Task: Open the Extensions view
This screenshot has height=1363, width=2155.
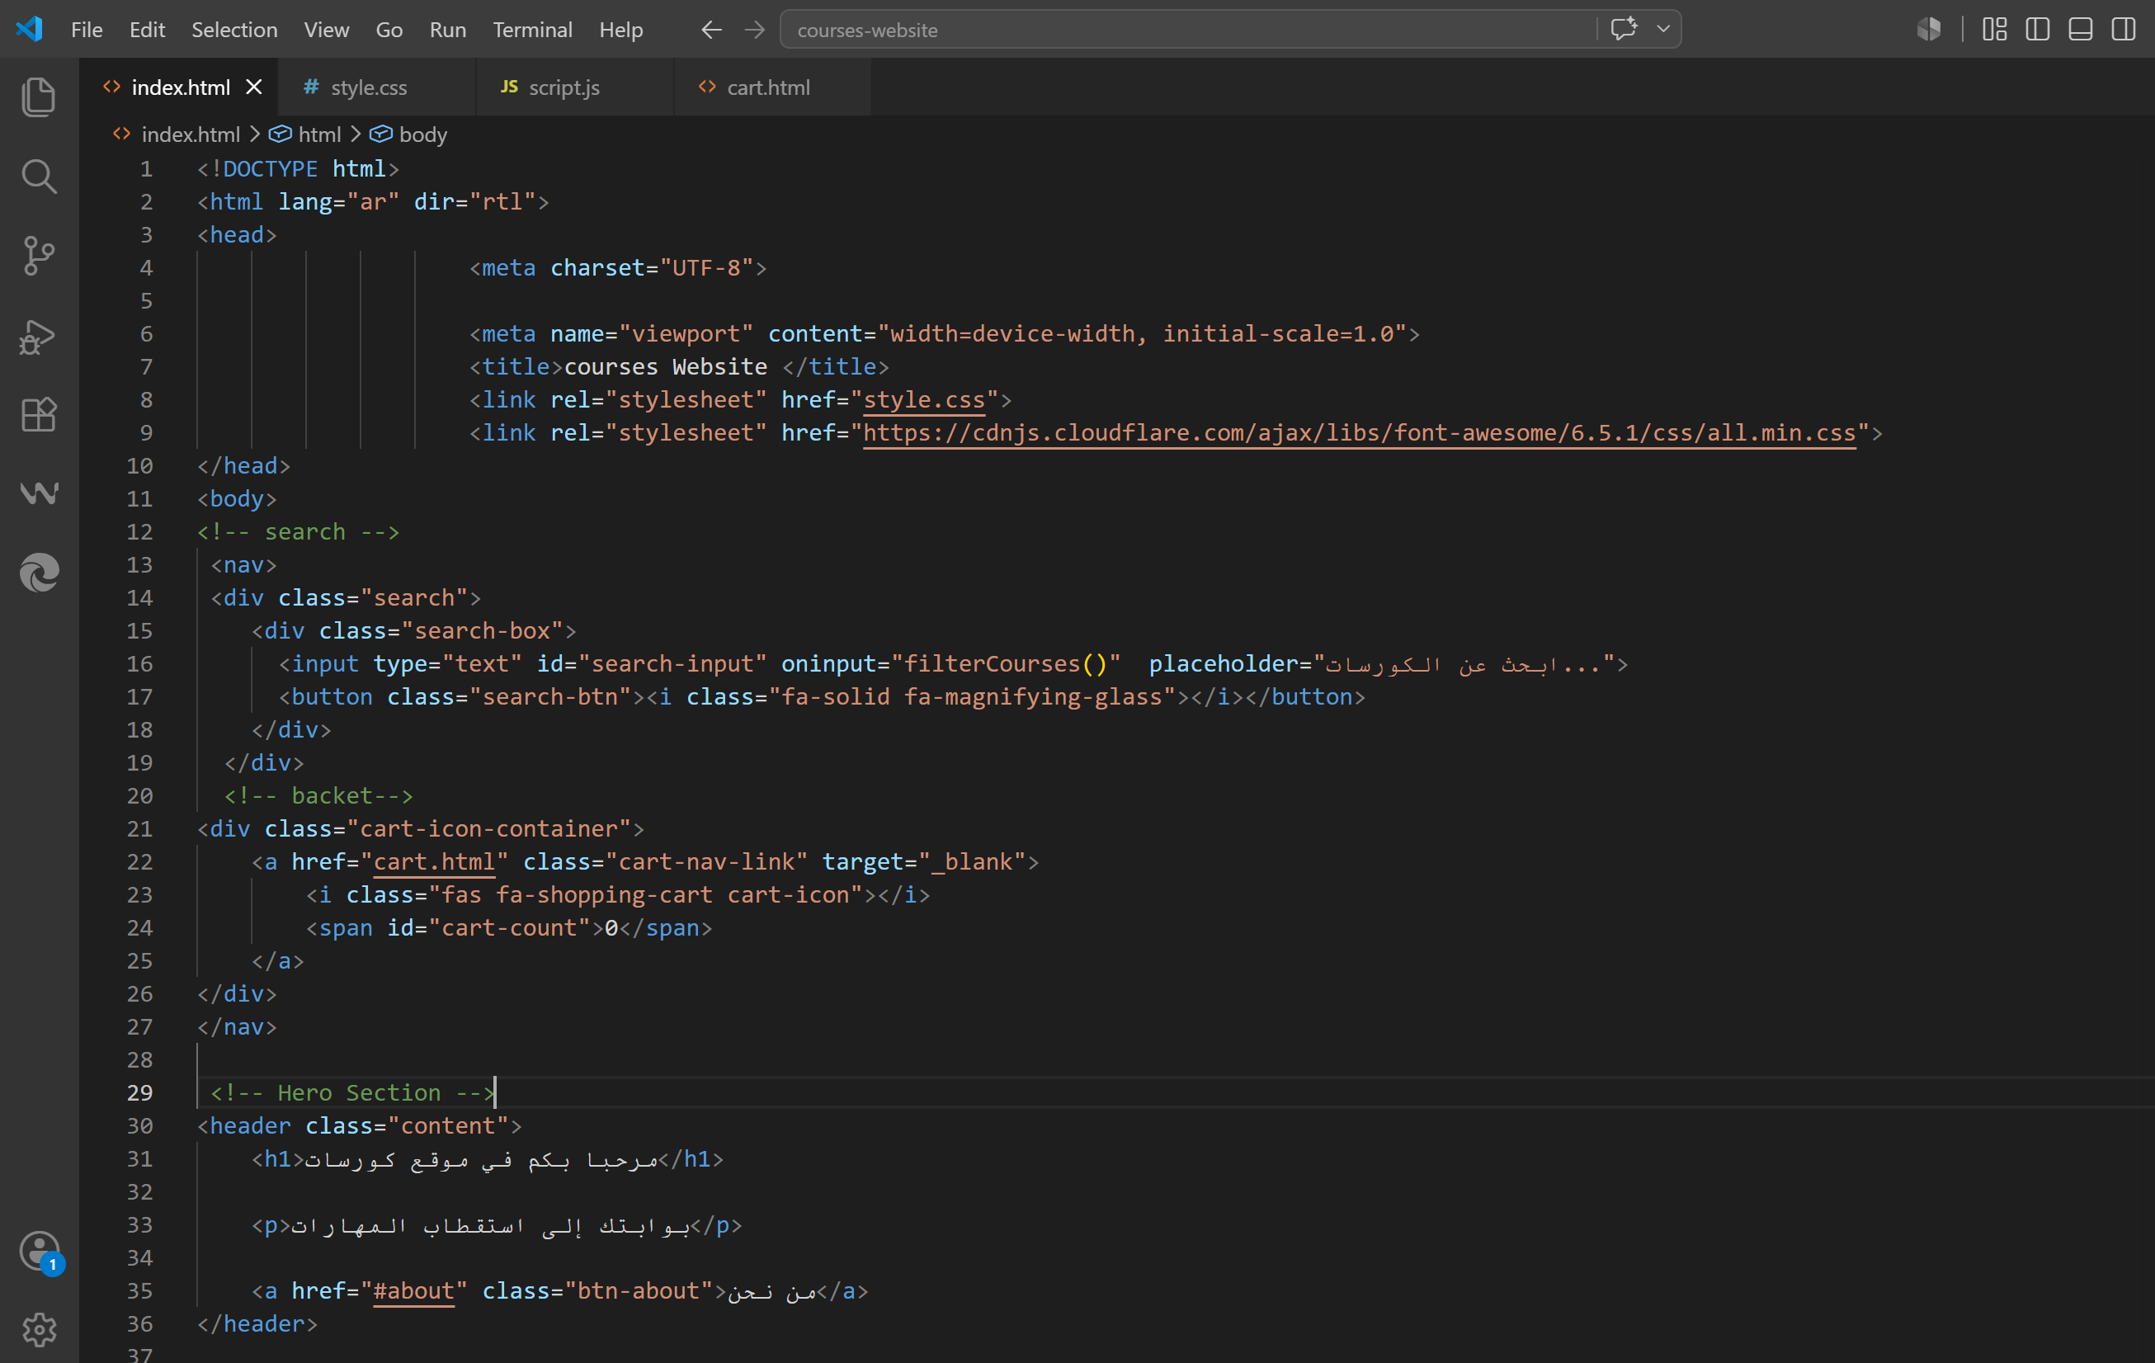Action: 39,414
